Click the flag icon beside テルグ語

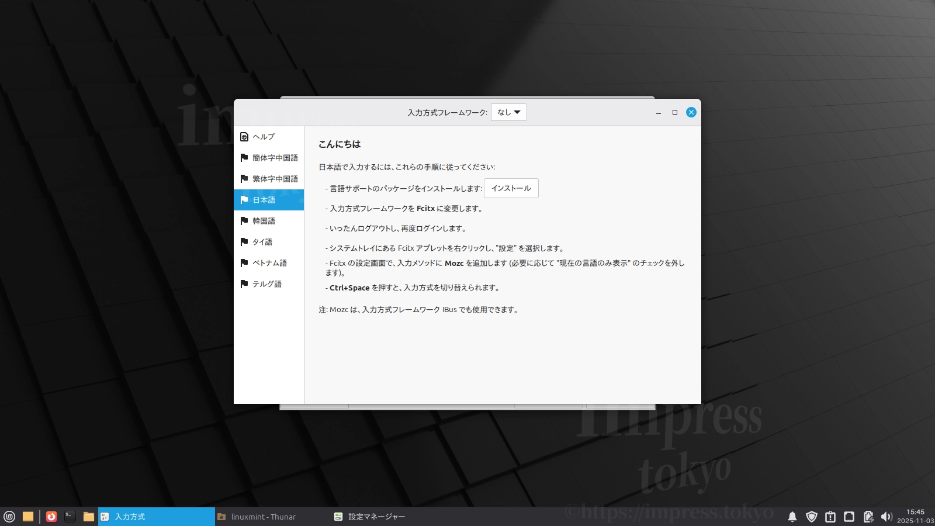point(244,284)
